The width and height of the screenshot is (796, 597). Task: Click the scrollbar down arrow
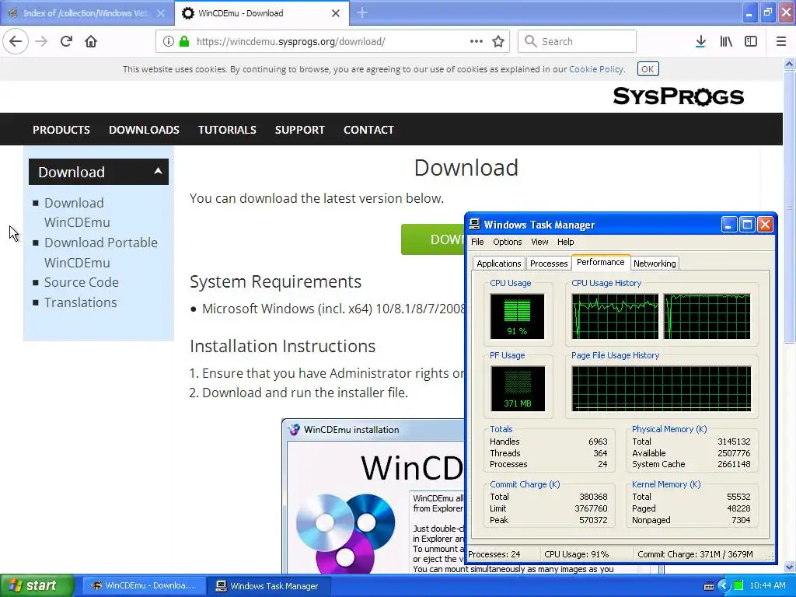(790, 567)
